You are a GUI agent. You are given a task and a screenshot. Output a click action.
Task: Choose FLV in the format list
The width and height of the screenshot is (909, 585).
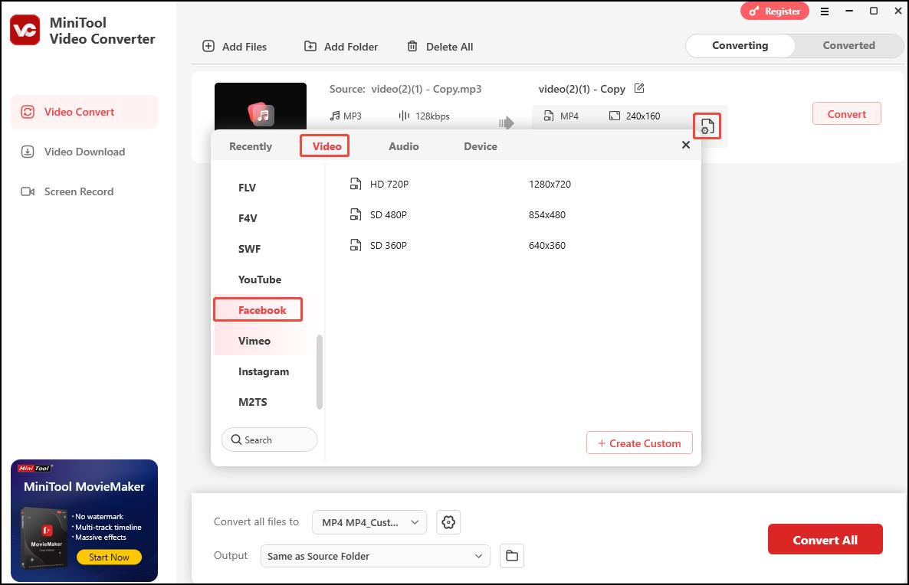tap(247, 188)
